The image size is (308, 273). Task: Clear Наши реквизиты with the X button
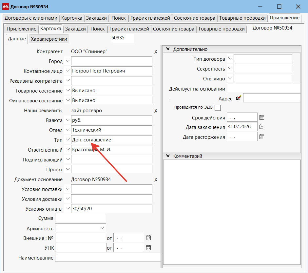tap(156, 111)
